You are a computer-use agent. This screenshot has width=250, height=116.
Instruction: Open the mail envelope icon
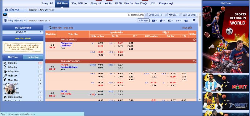click(x=5, y=15)
